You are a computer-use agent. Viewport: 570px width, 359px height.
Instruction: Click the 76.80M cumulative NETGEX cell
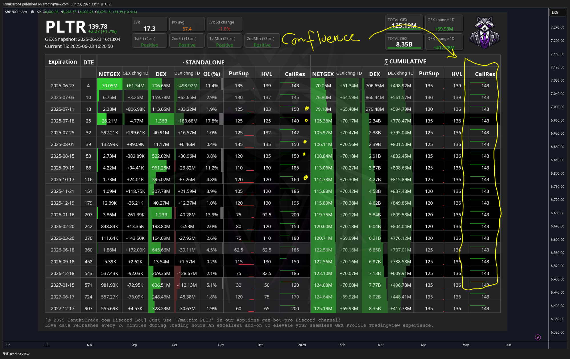(x=323, y=97)
